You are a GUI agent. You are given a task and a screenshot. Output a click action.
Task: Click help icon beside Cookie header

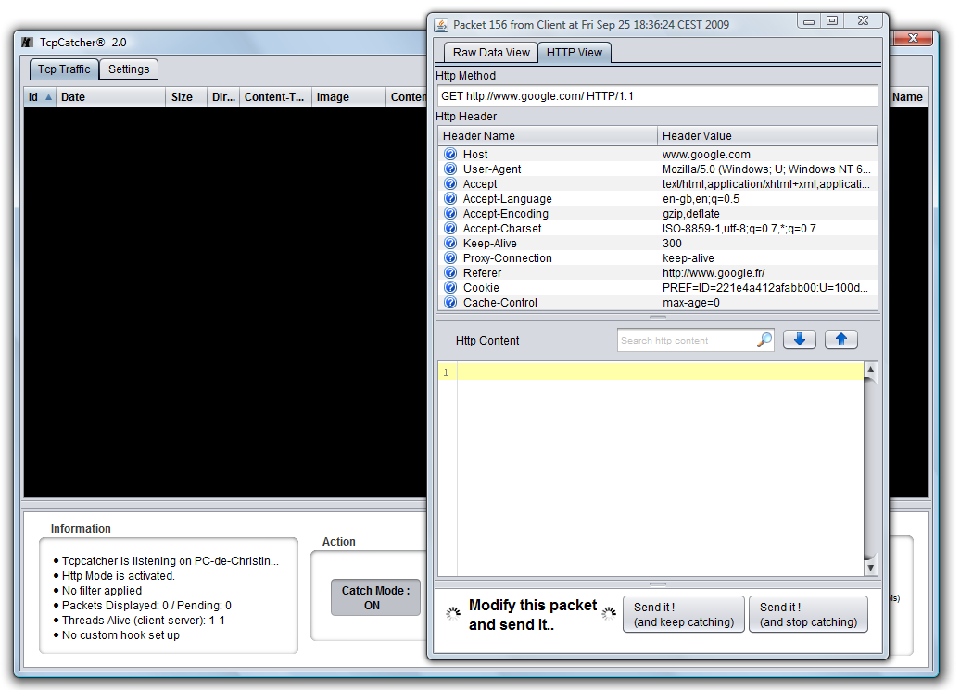click(450, 287)
